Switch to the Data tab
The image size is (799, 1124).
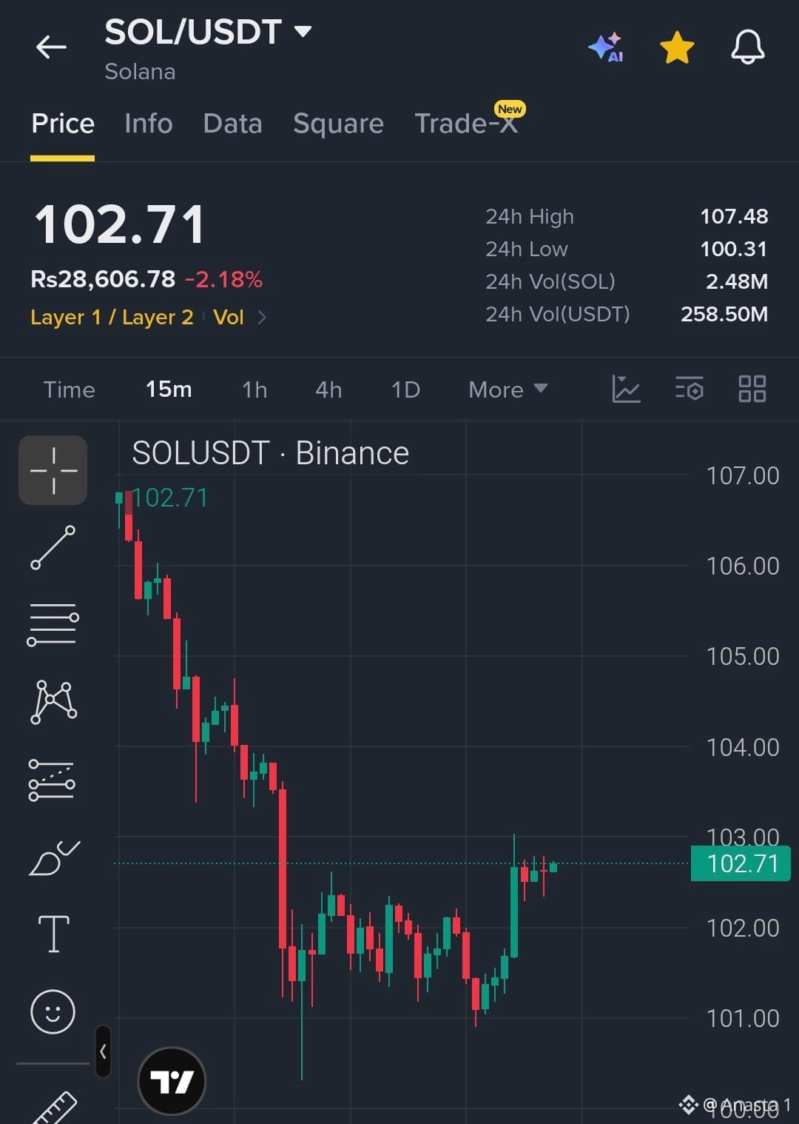pos(233,123)
